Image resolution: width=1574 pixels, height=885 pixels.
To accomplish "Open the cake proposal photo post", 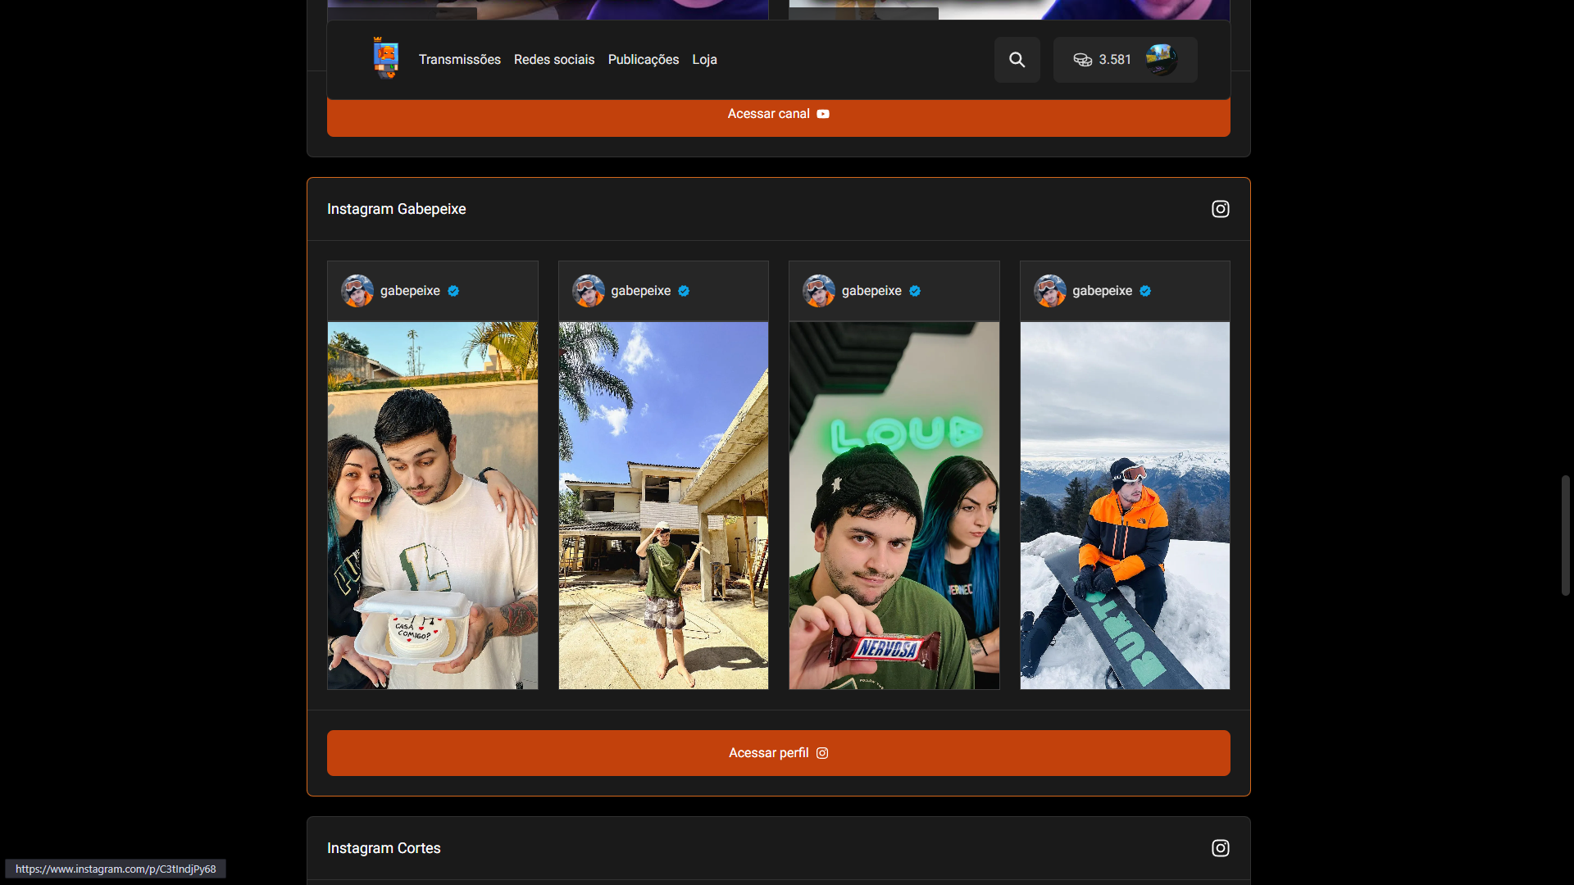I will (433, 505).
